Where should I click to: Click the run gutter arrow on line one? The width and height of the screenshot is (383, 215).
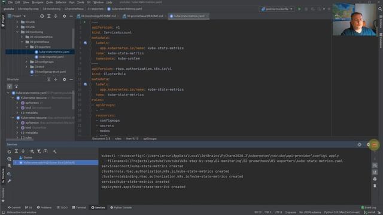85,22
